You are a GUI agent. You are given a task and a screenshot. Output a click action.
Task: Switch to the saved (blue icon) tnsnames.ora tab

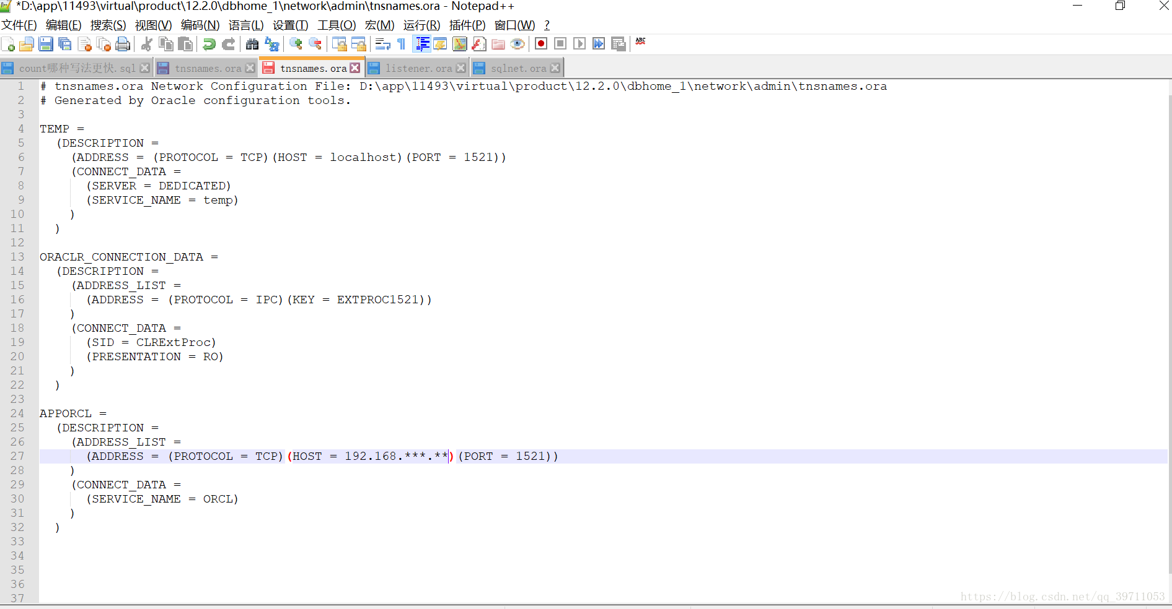click(x=208, y=68)
